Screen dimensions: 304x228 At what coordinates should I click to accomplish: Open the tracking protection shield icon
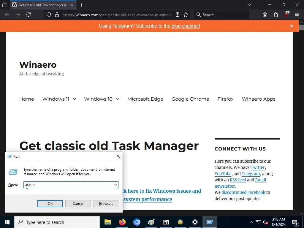tap(49, 15)
